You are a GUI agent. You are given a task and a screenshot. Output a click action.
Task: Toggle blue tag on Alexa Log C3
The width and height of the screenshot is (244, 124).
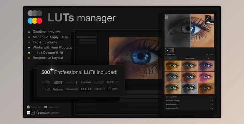[211, 97]
